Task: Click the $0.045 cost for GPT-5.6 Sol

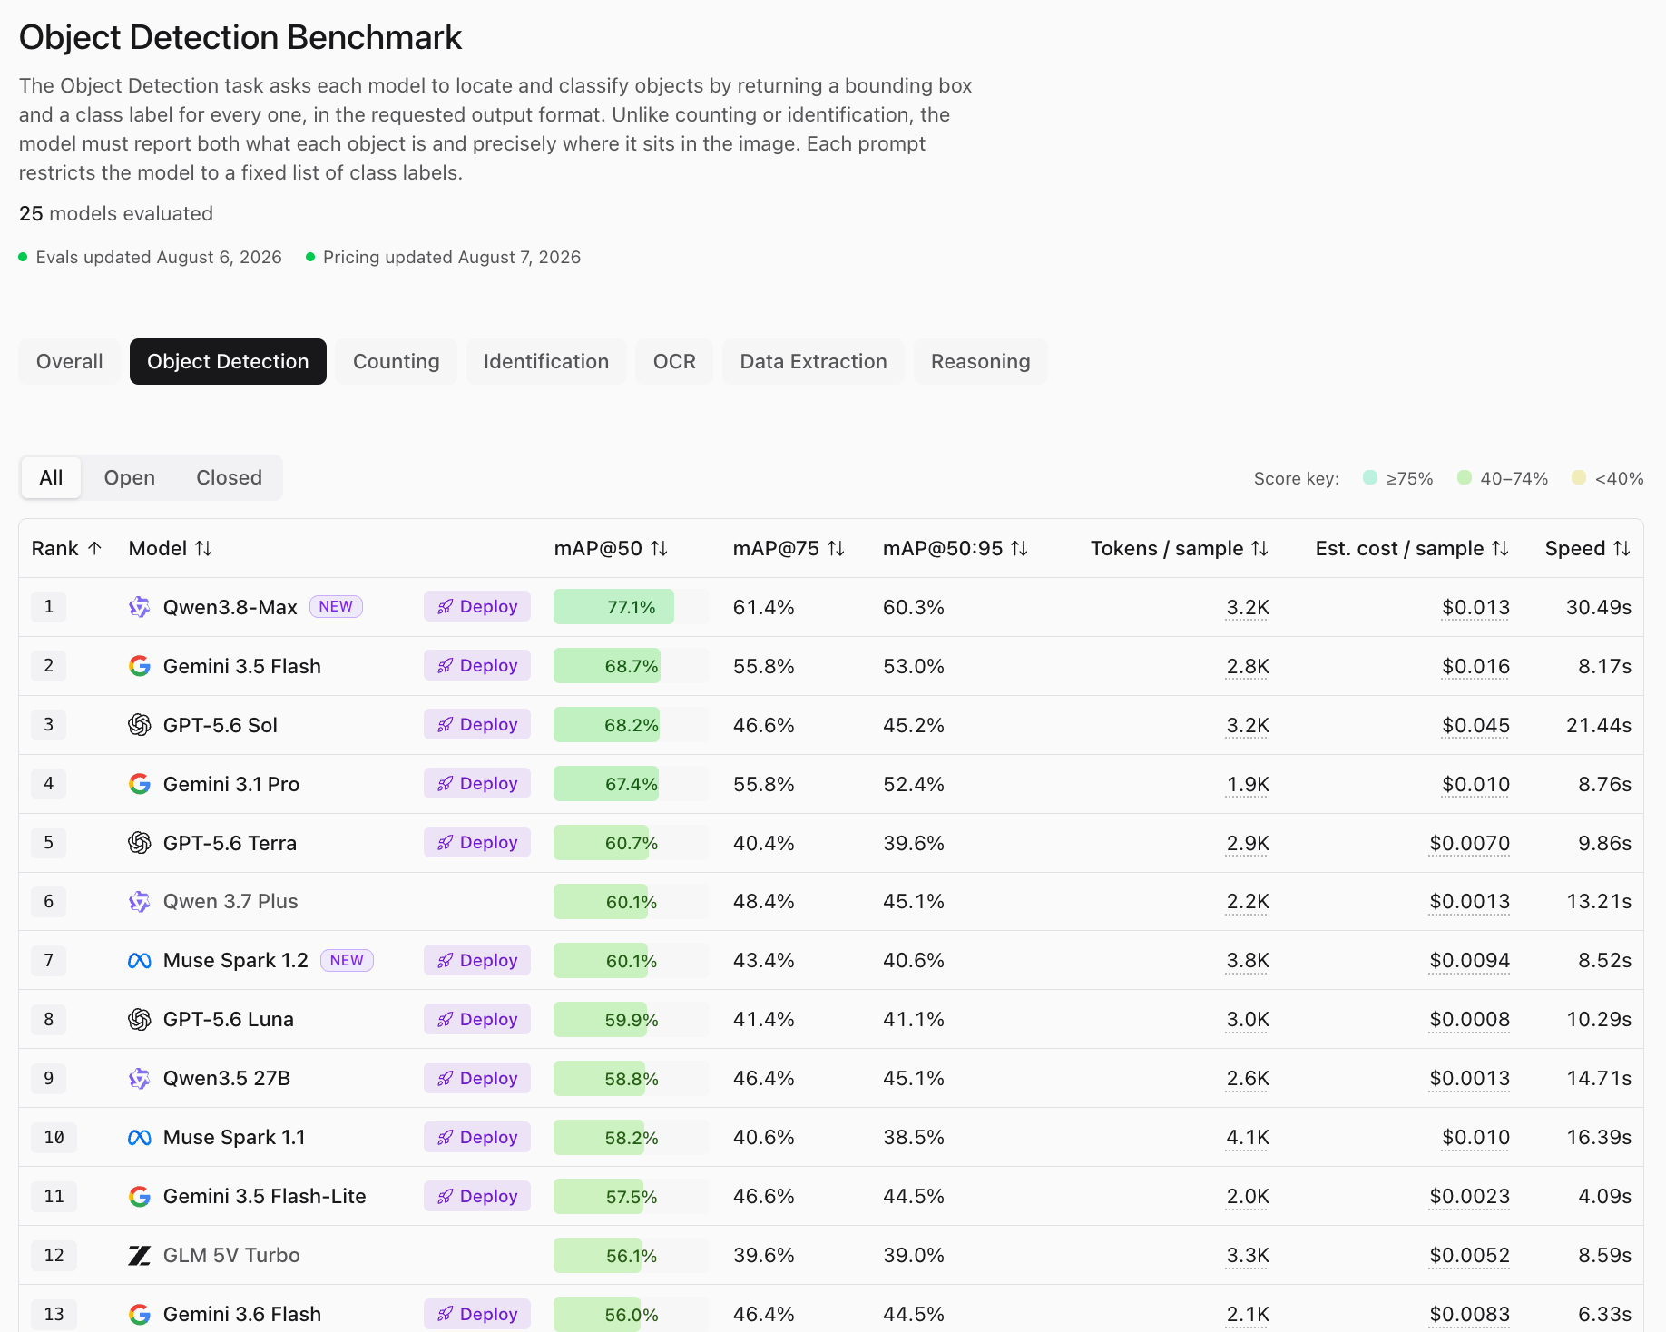Action: (1475, 726)
